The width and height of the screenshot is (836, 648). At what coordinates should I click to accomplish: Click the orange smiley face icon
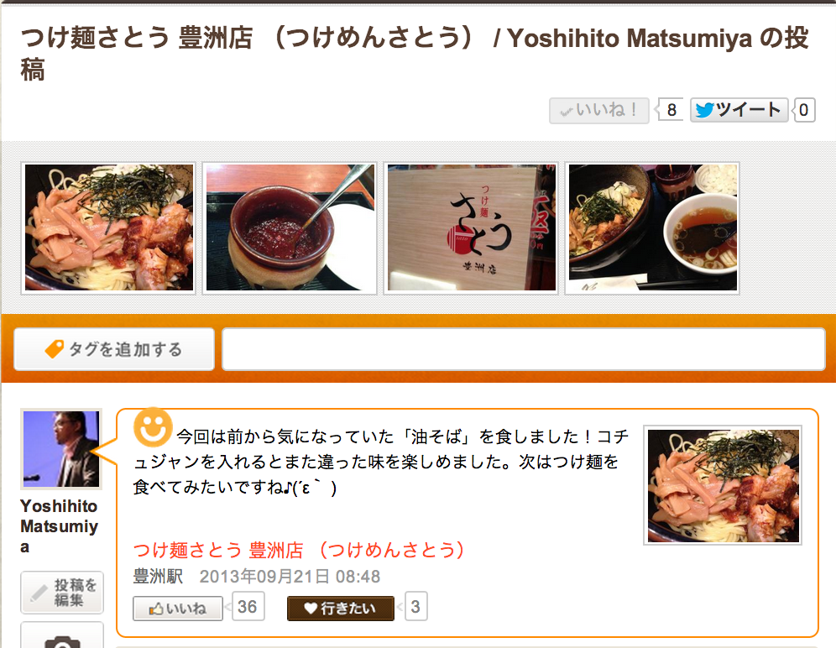[153, 427]
